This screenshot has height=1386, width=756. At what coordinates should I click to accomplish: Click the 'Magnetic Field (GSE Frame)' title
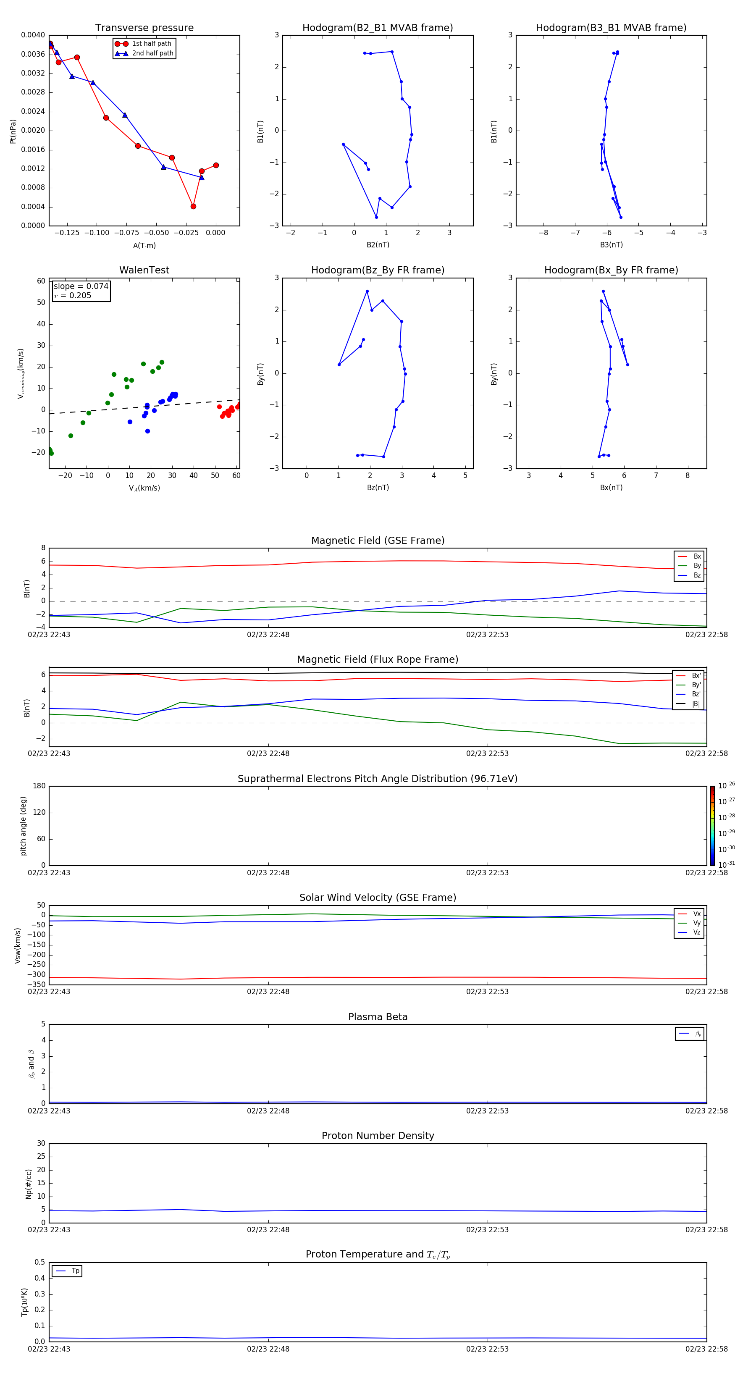pyautogui.click(x=378, y=541)
